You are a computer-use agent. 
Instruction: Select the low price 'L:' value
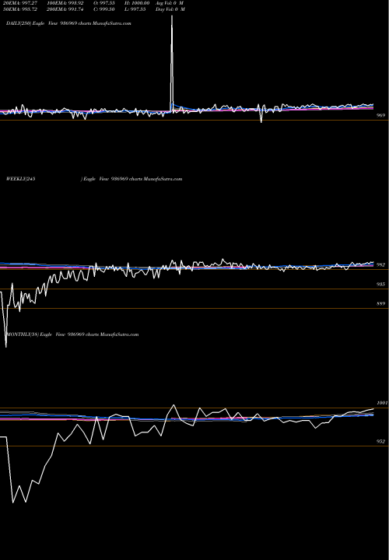pos(135,9)
